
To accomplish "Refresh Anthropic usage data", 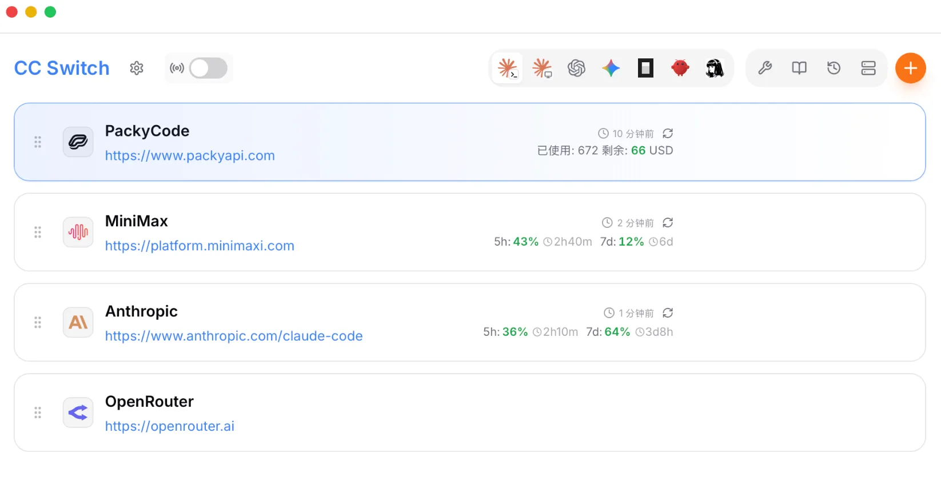I will 668,313.
